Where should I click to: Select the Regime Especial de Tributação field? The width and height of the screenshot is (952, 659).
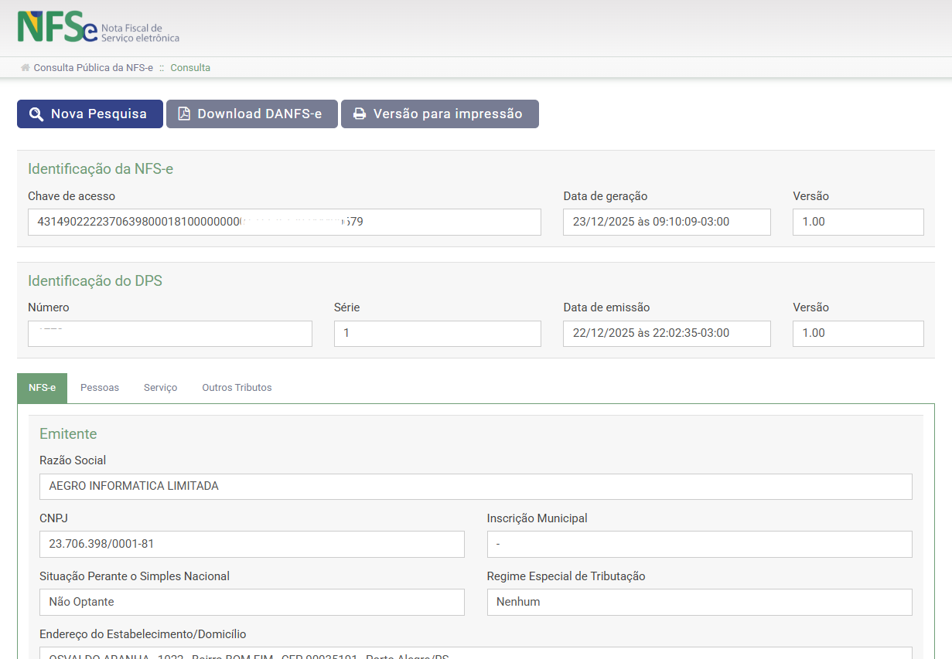[x=699, y=602]
